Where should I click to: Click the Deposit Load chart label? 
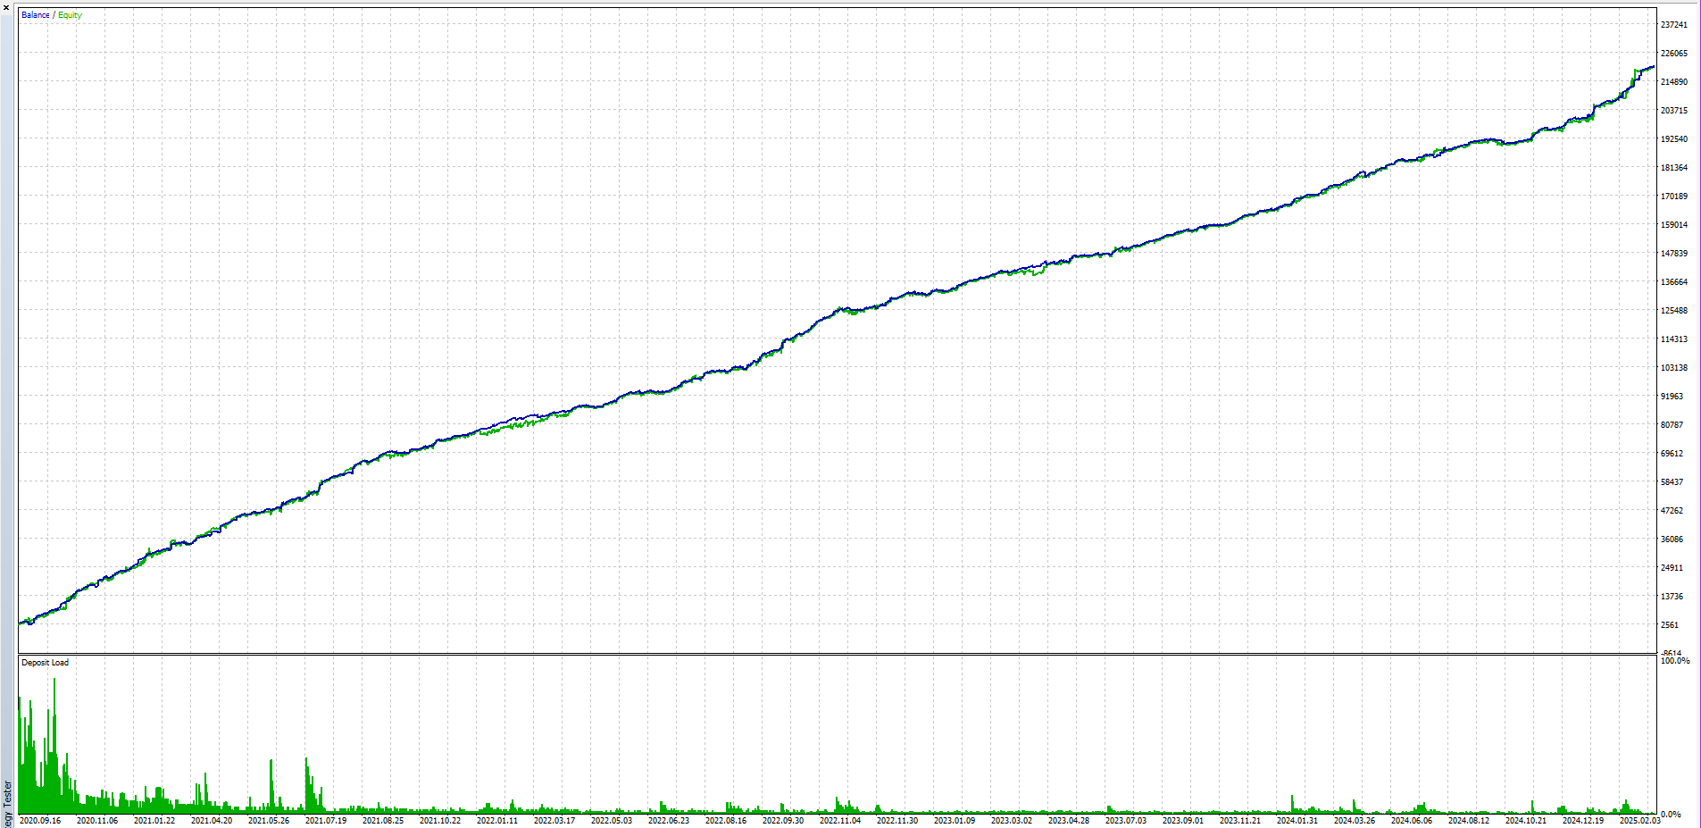(x=45, y=663)
